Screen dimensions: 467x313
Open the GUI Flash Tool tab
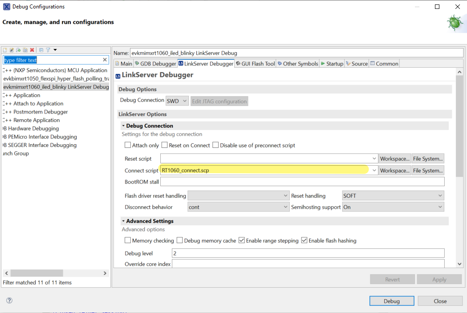255,64
